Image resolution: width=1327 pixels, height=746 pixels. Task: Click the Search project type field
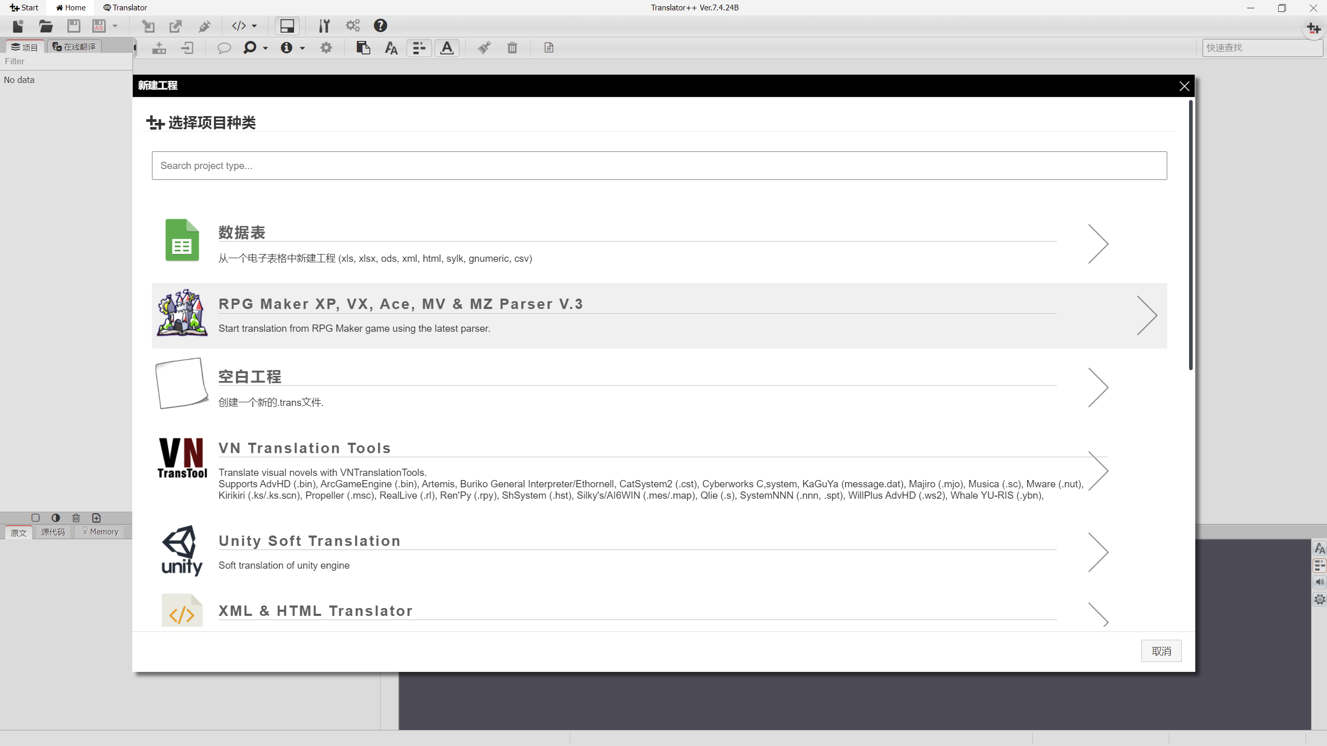(659, 165)
